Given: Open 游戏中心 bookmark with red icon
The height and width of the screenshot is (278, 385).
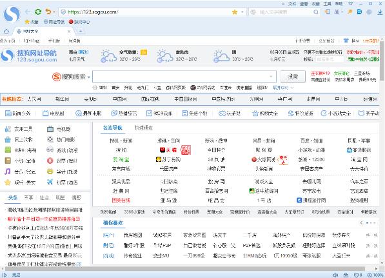Looking at the screenshot, I should (x=79, y=22).
